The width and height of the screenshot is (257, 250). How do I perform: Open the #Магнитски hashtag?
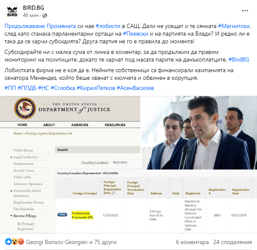(234, 26)
